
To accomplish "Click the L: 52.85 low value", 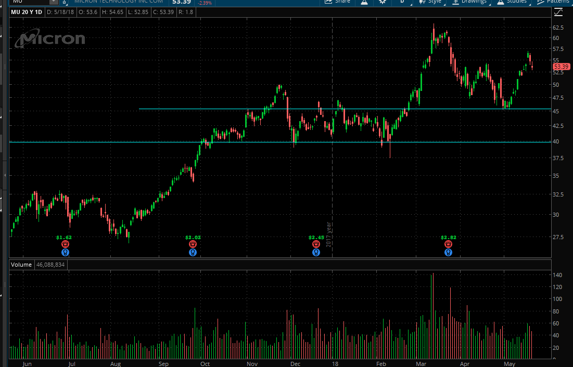I will click(138, 12).
